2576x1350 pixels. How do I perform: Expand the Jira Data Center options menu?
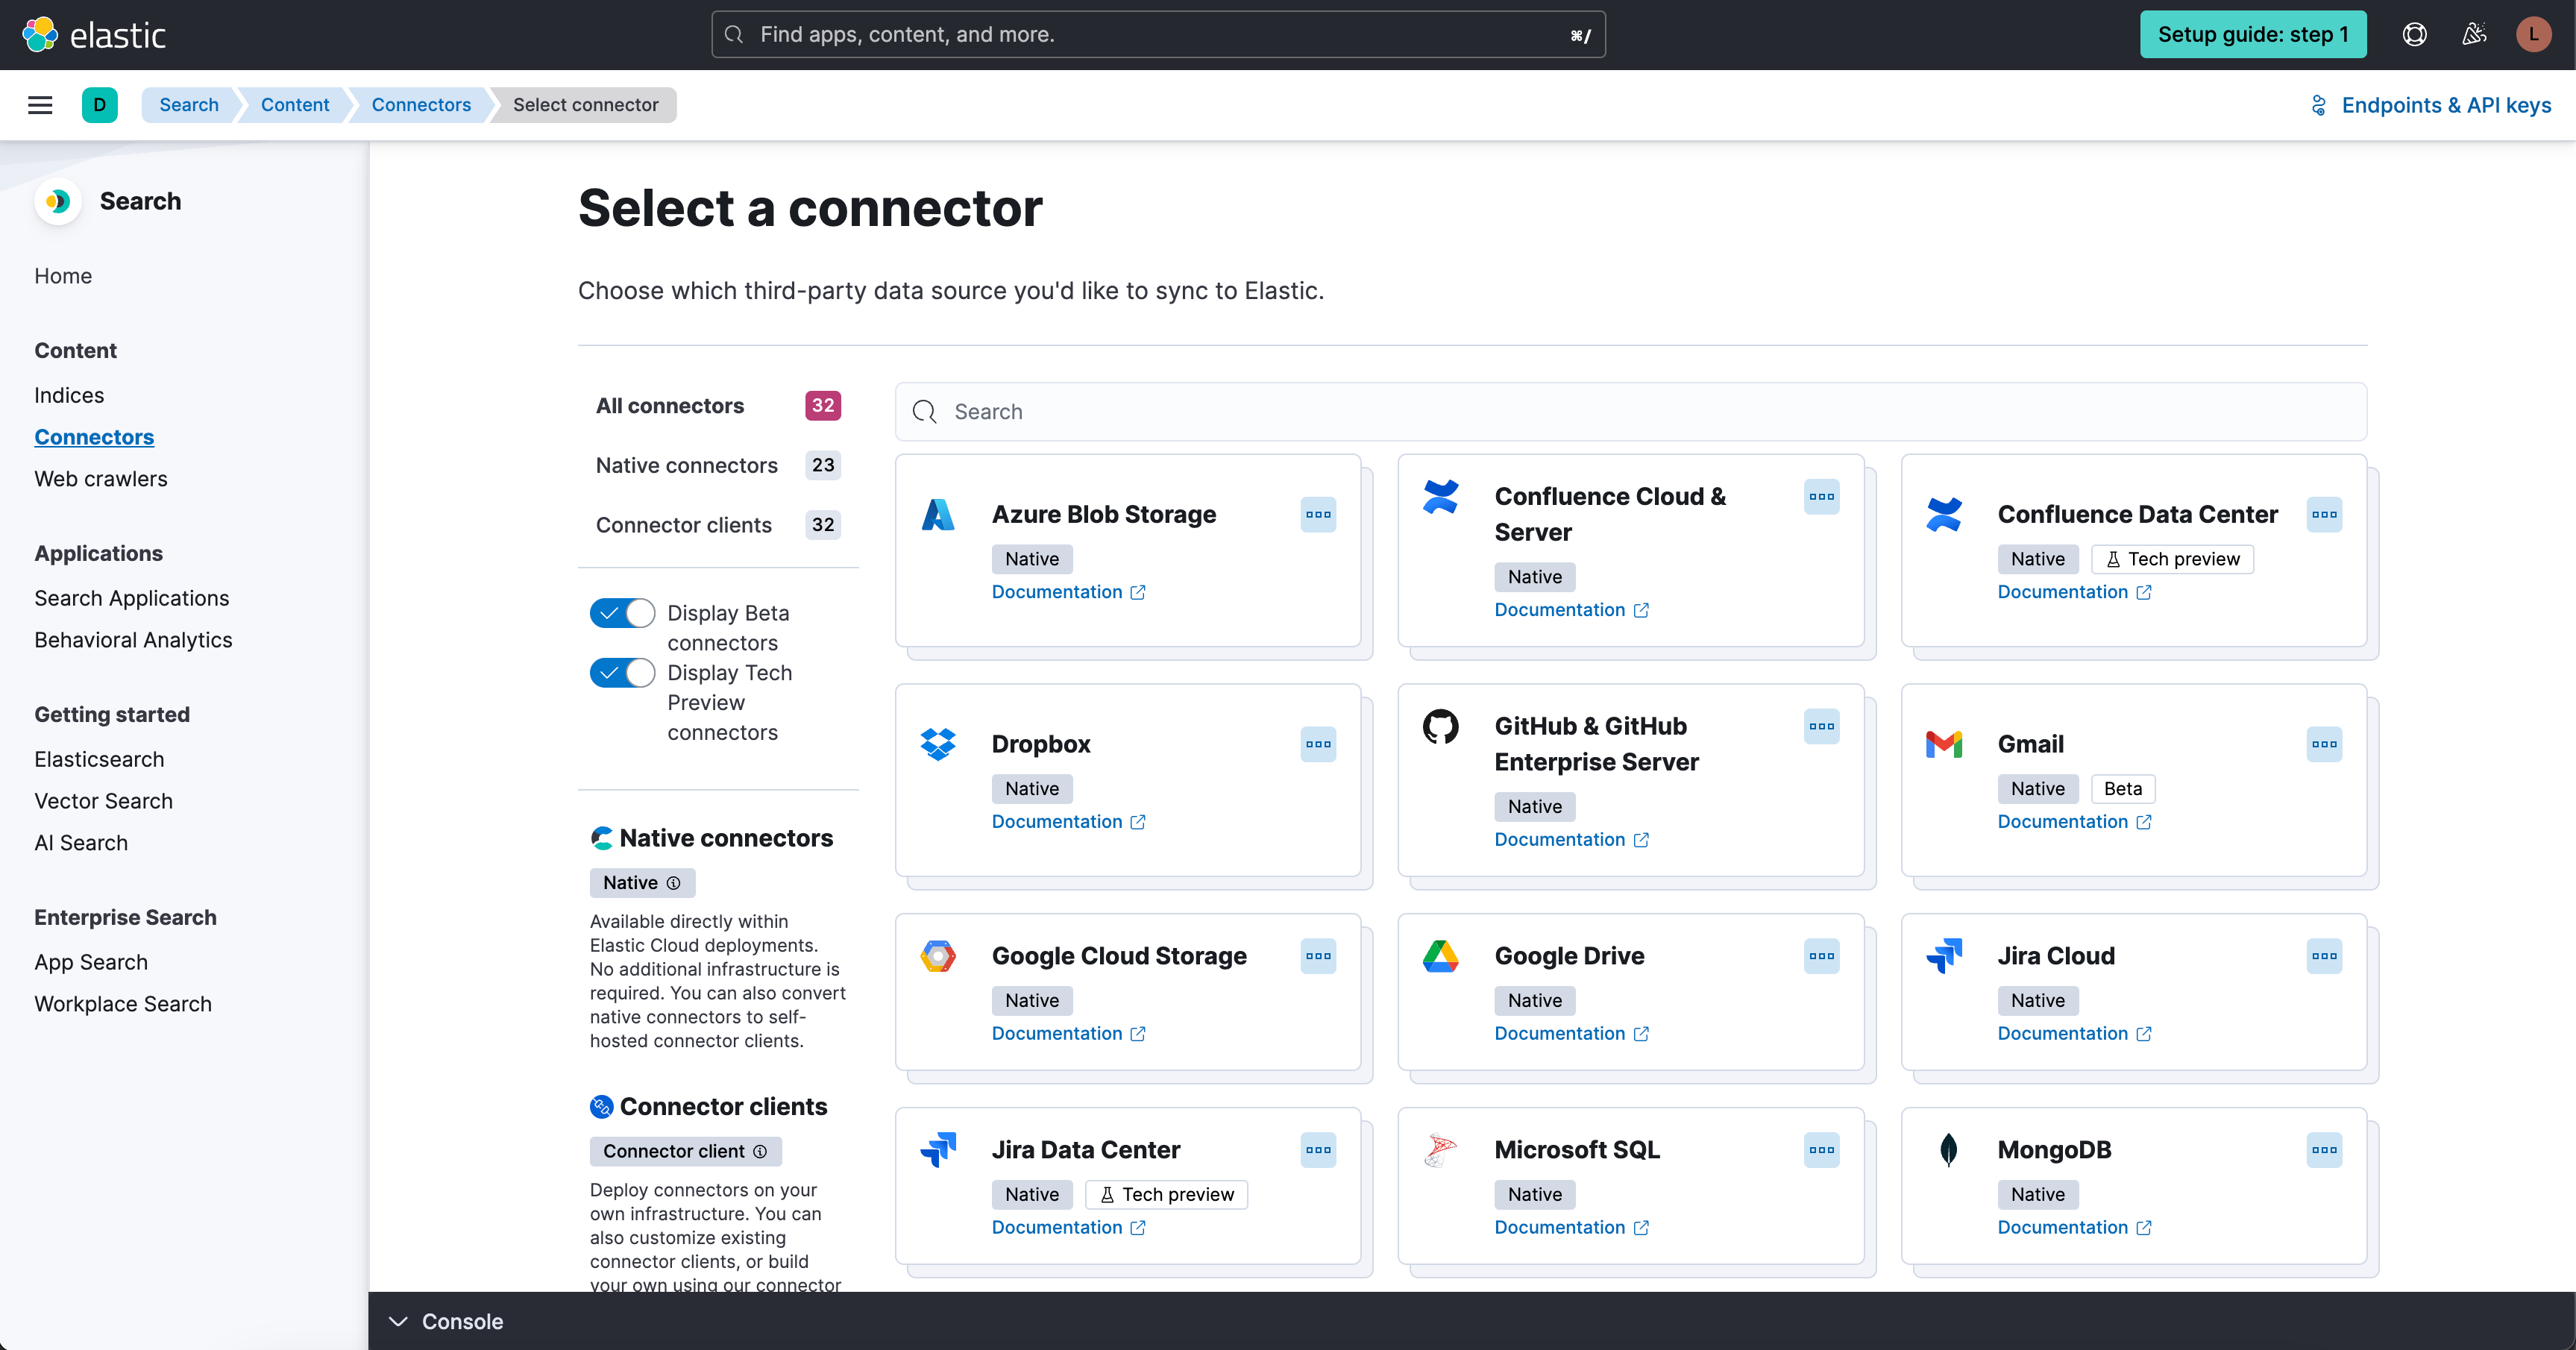click(1319, 1149)
